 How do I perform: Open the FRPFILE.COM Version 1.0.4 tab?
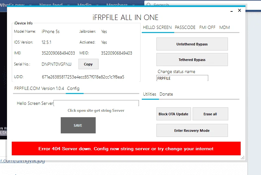39,88
